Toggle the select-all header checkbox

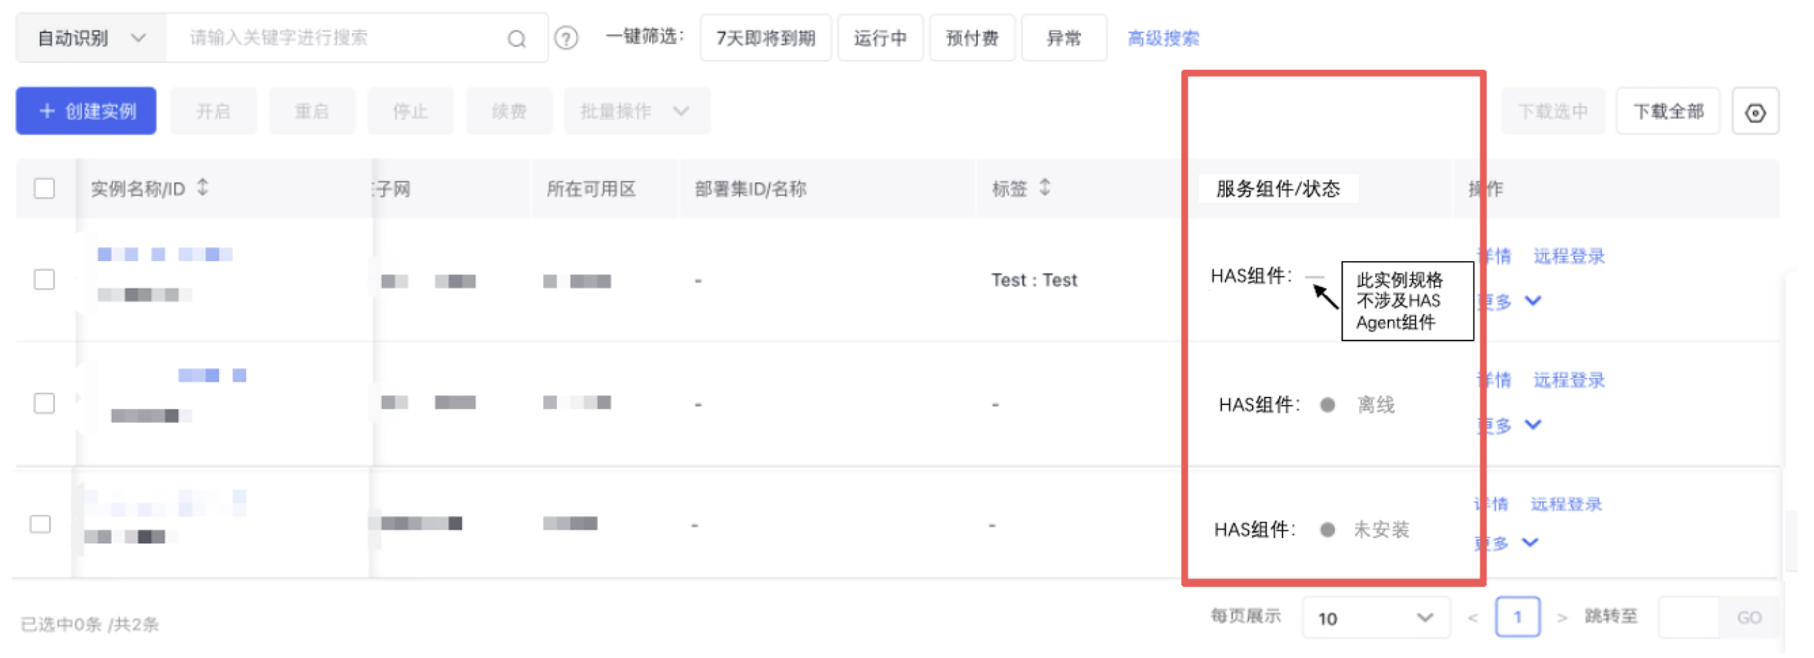point(45,188)
